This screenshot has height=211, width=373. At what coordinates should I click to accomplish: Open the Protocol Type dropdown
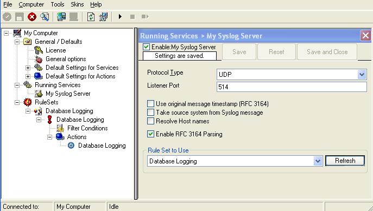tap(362, 75)
